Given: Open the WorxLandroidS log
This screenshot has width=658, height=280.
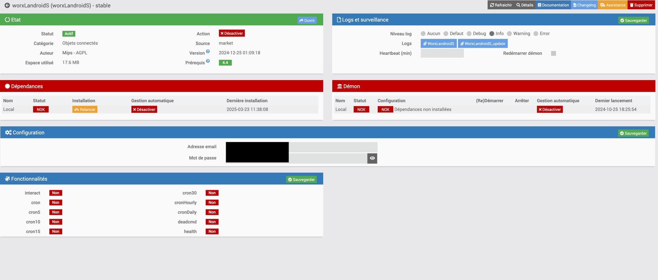Looking at the screenshot, I should point(438,43).
